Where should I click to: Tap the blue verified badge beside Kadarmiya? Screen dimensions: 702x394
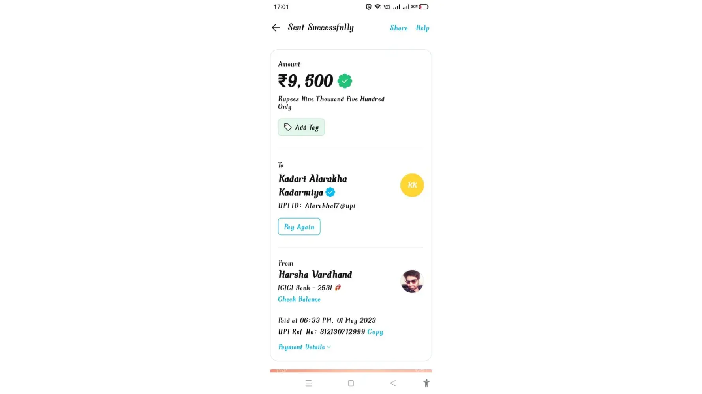pyautogui.click(x=330, y=192)
